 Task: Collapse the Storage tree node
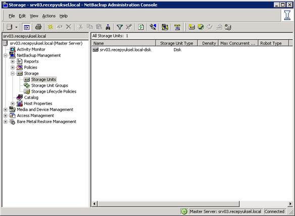click(13, 74)
